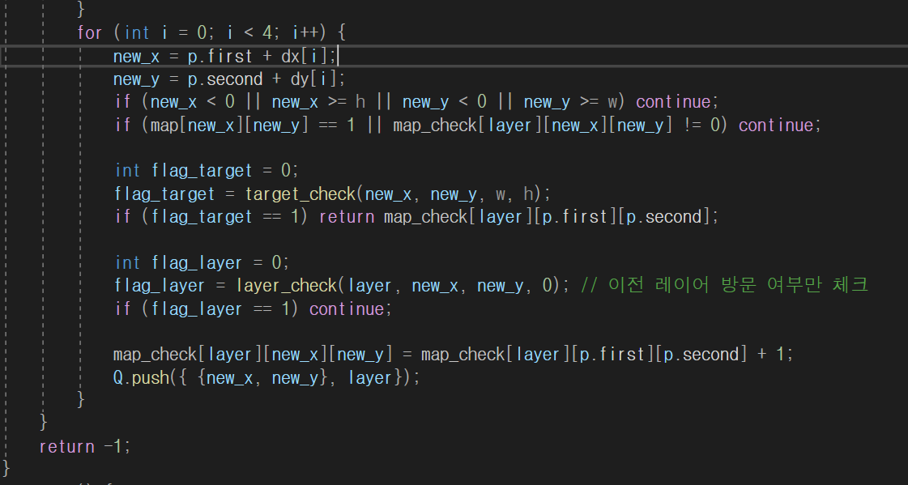Click 'int flag_target = 0;' declaration
This screenshot has width=908, height=485.
coord(207,171)
